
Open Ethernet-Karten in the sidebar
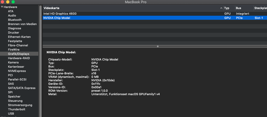pyautogui.click(x=19, y=37)
